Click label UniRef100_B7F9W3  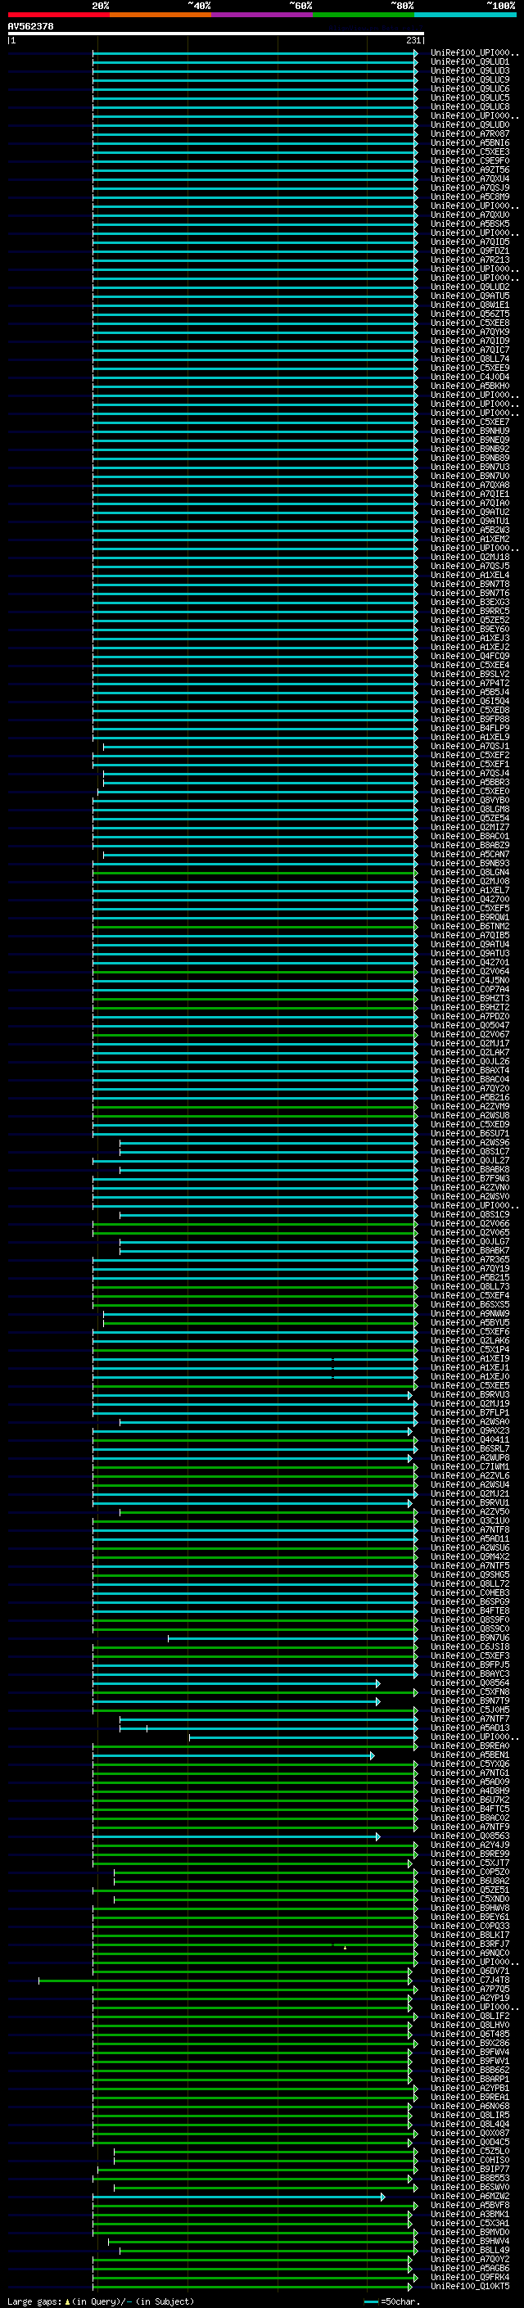470,1179
